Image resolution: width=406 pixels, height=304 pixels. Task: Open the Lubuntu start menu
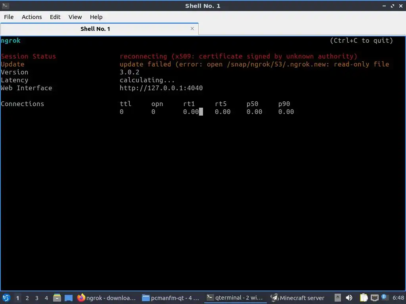(6, 298)
